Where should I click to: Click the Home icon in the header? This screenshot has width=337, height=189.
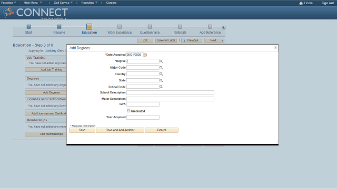click(x=301, y=3)
